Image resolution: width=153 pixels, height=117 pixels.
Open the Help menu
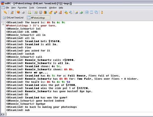pyautogui.click(x=61, y=8)
